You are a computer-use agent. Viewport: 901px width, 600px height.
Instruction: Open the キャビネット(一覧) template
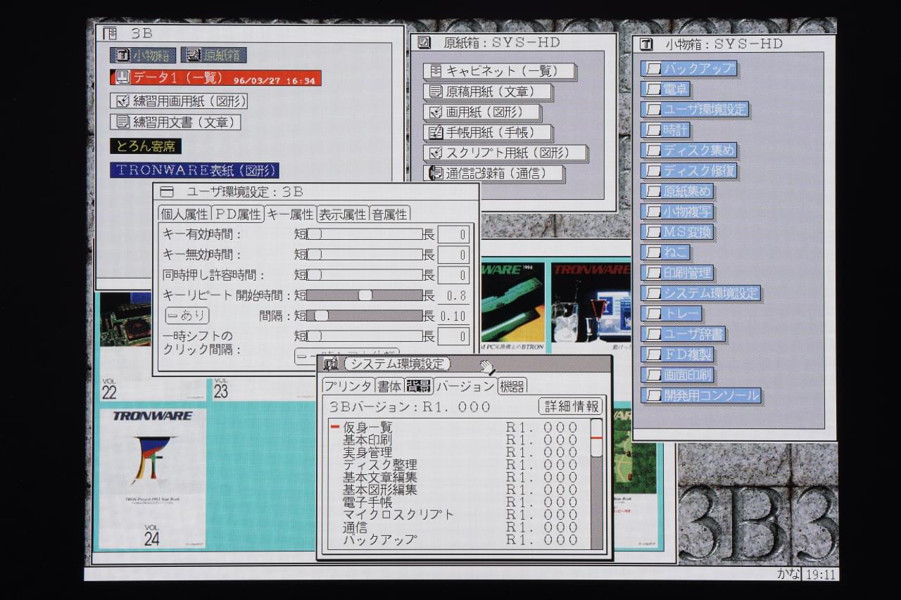click(x=500, y=71)
